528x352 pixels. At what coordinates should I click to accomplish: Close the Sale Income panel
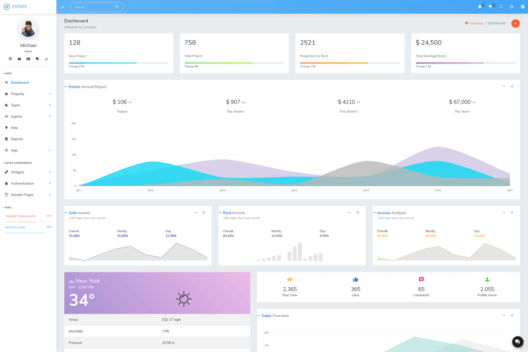(203, 212)
